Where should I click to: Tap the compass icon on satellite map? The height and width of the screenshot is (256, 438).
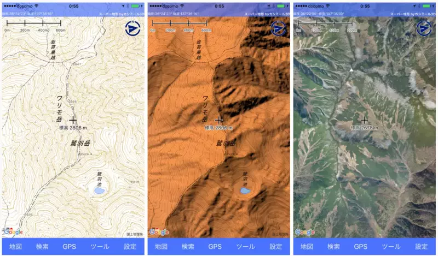424,28
